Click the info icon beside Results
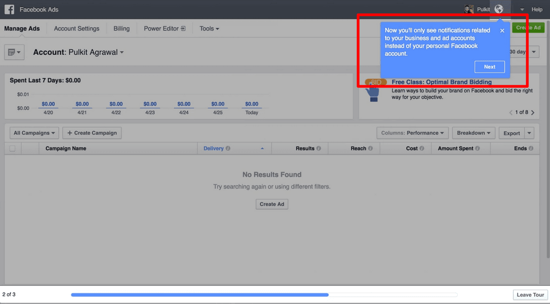The image size is (550, 304). tap(319, 149)
